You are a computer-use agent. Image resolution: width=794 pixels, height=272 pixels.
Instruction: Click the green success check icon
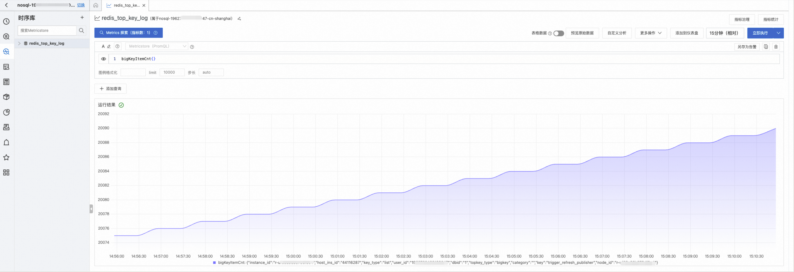click(x=121, y=105)
